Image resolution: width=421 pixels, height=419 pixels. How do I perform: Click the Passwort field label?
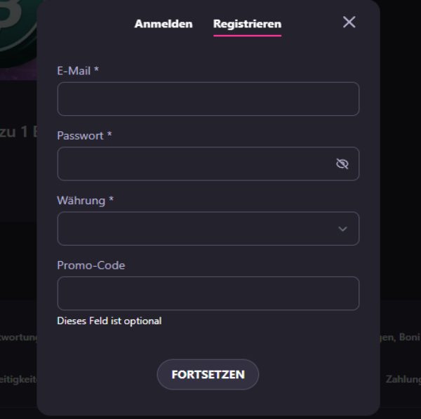point(84,135)
